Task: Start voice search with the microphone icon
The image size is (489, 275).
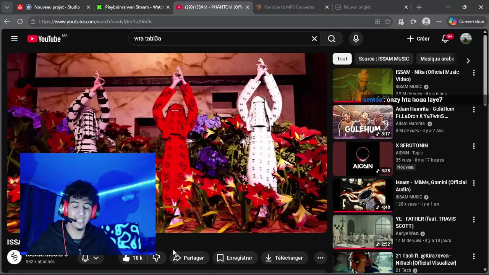Action: (x=356, y=39)
